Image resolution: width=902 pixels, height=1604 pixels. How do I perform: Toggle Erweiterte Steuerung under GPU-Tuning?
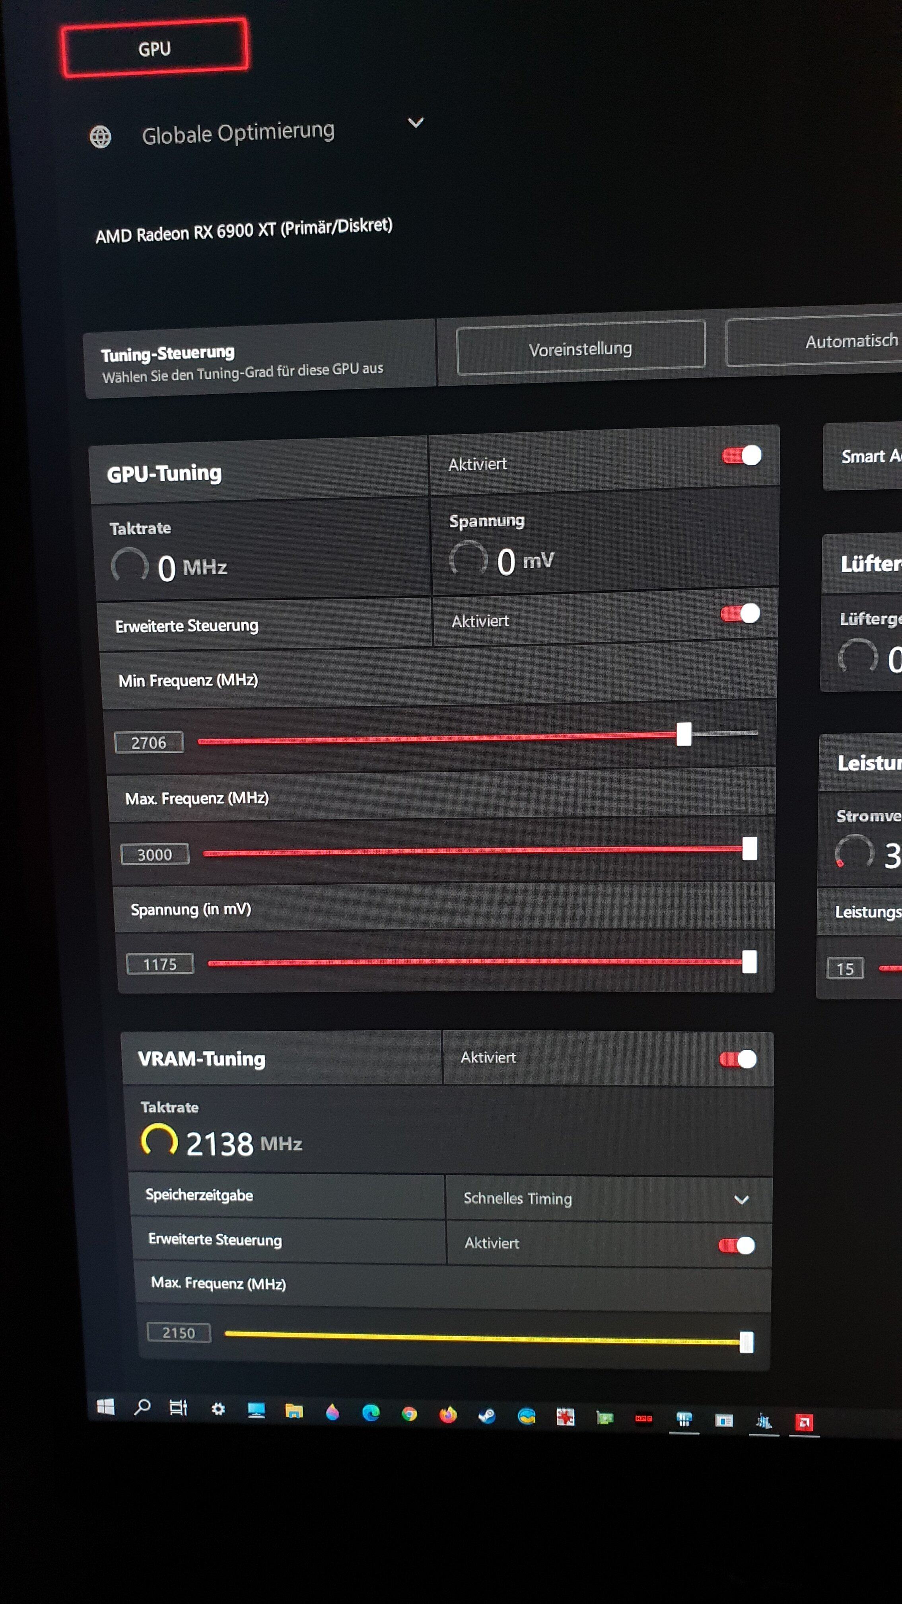(x=740, y=613)
